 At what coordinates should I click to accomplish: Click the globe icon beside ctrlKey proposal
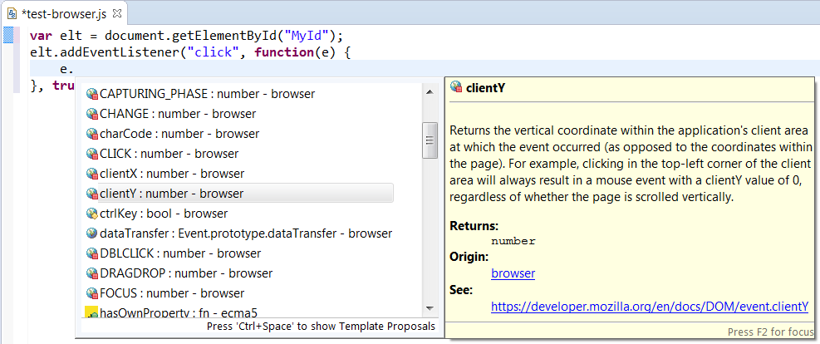click(x=92, y=214)
